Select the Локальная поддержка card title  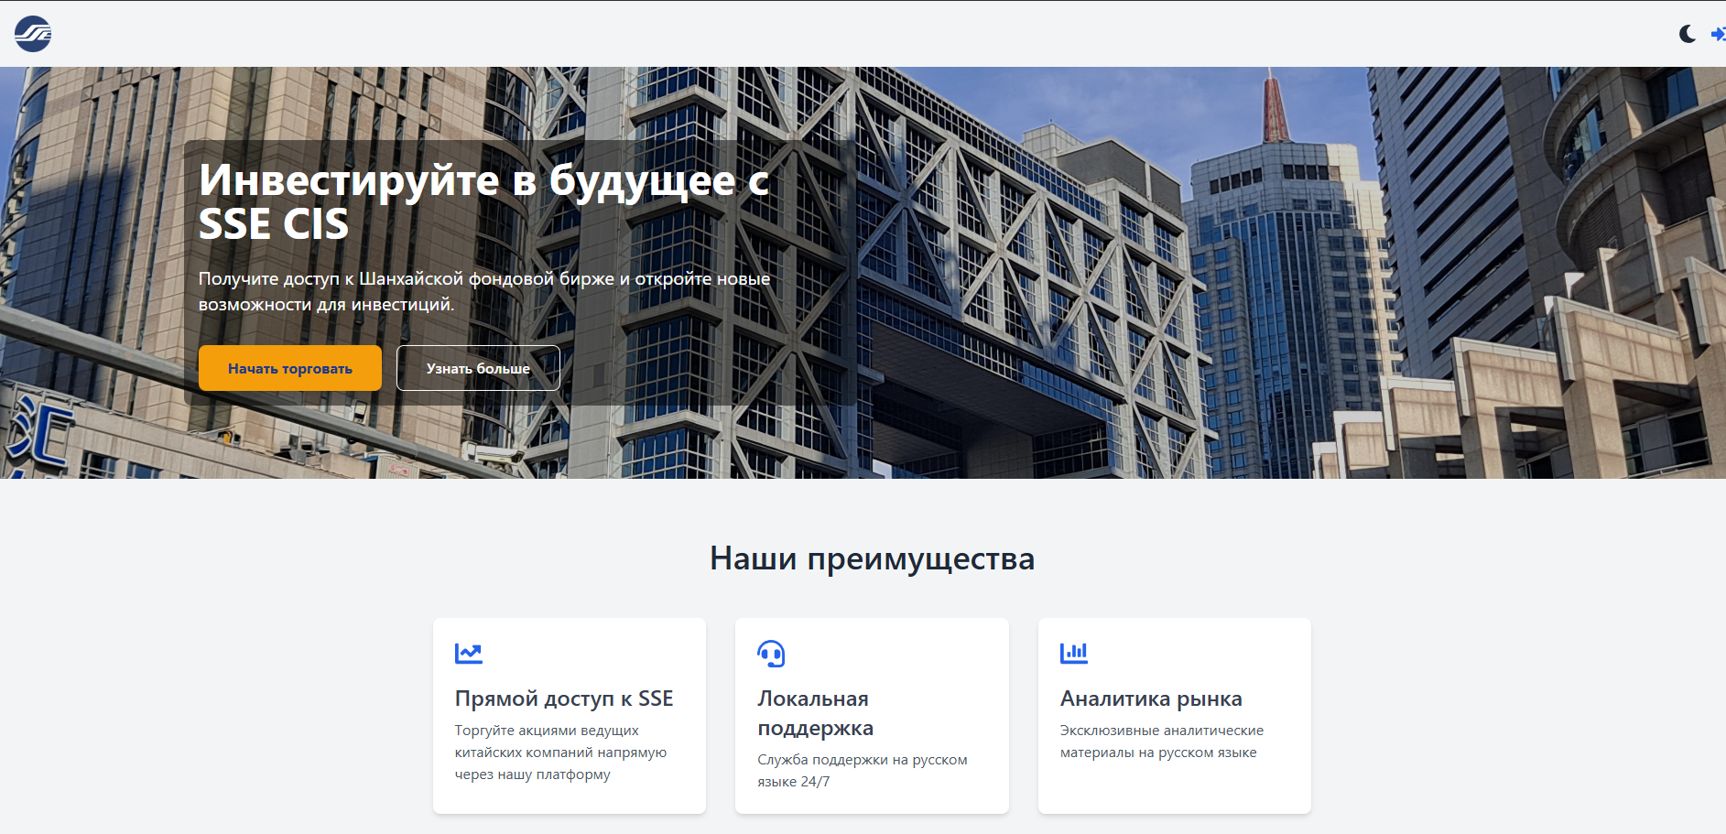pyautogui.click(x=815, y=713)
